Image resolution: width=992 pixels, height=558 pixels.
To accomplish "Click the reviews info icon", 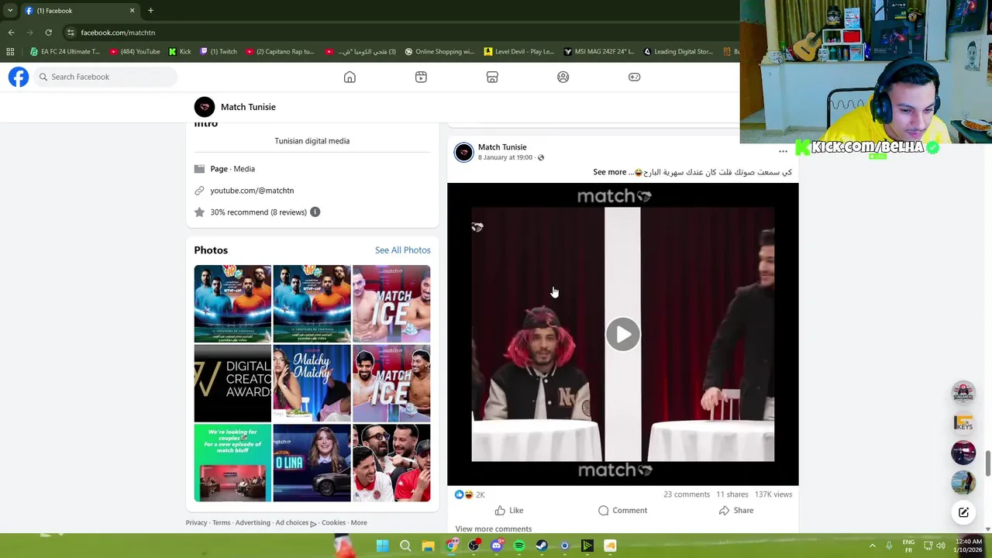I will pyautogui.click(x=315, y=212).
